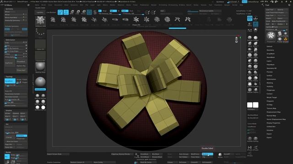Select the Spiral brush icon
This screenshot has width=293, height=164.
pyautogui.click(x=255, y=67)
